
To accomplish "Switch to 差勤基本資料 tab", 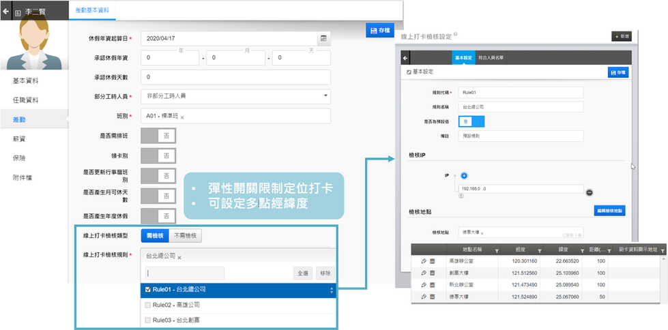I will [x=92, y=10].
